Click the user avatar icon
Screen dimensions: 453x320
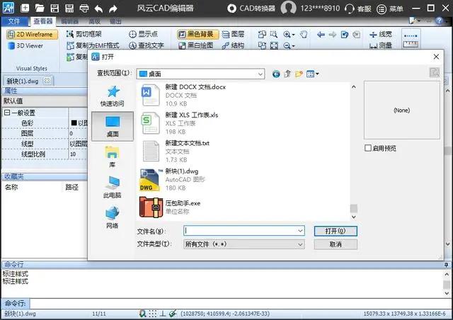pyautogui.click(x=288, y=8)
